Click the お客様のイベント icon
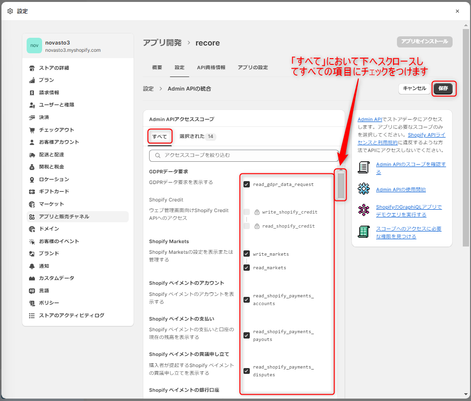 tap(32, 241)
